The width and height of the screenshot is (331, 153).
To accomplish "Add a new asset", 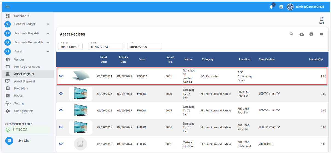I will 321,20.
